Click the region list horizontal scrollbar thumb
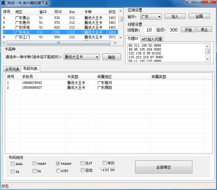The height and width of the screenshot is (190, 217). click(x=59, y=43)
